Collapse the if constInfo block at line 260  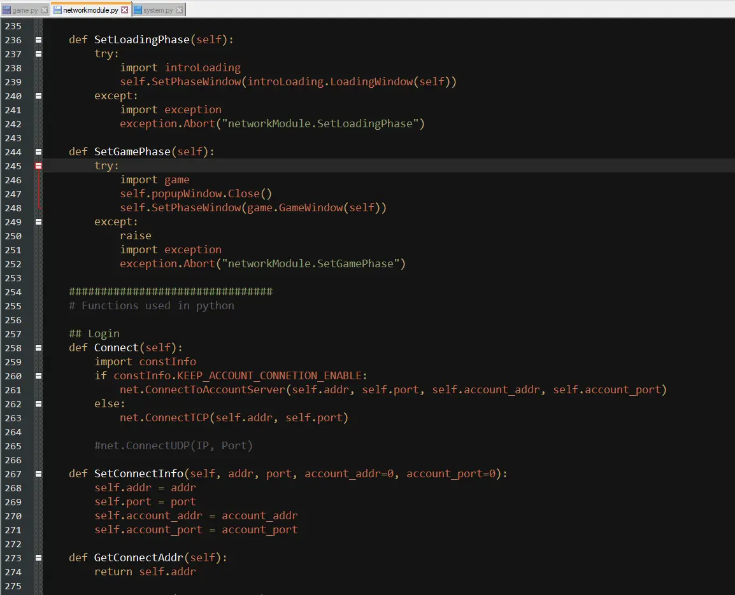(38, 376)
